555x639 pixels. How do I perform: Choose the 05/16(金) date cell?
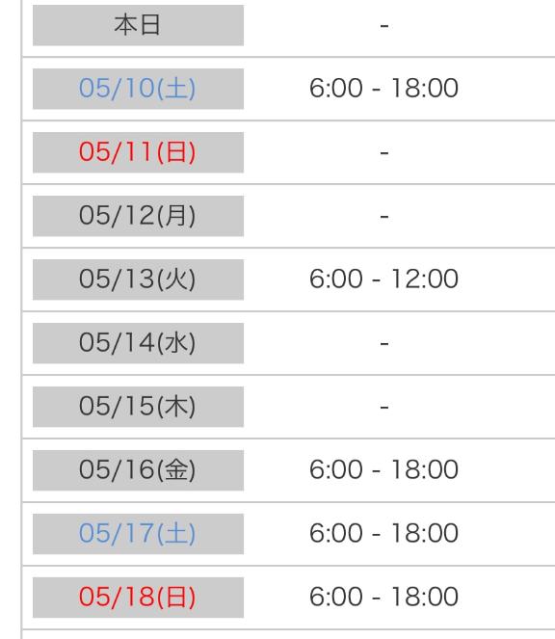pos(138,470)
